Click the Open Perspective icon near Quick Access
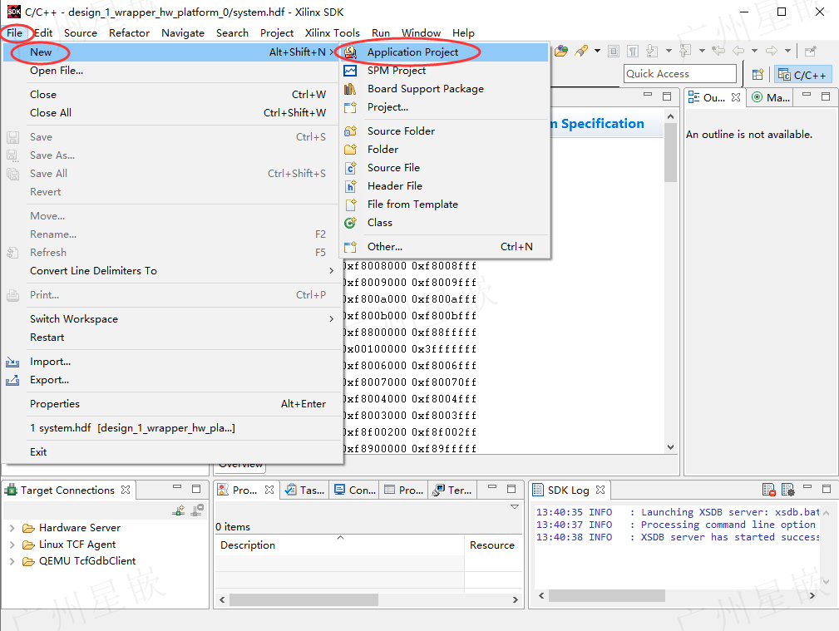The height and width of the screenshot is (631, 839). [758, 75]
